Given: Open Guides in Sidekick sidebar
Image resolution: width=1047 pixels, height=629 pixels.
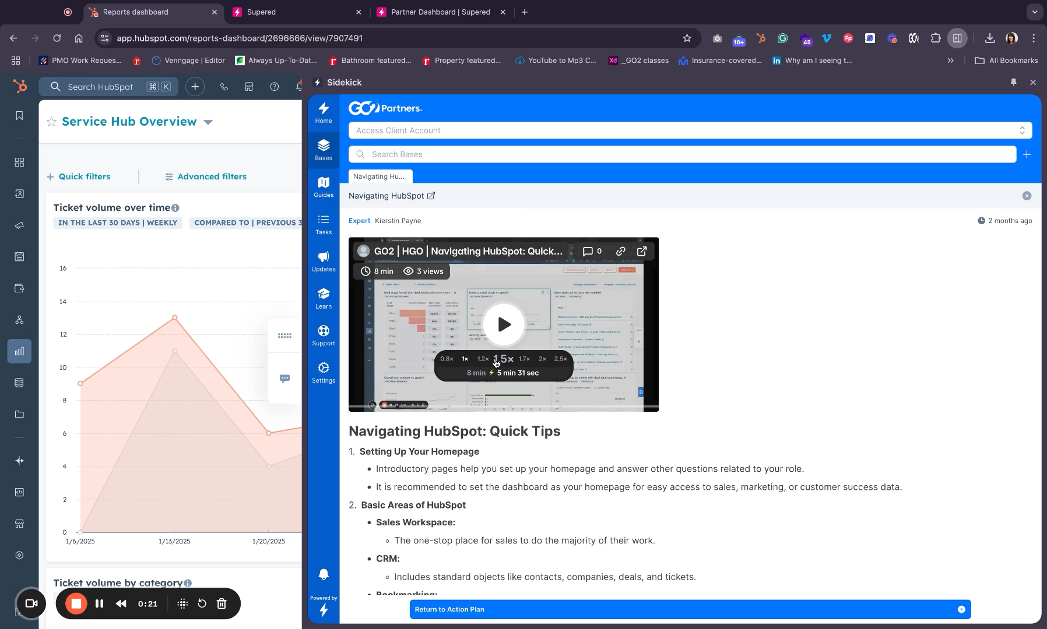Looking at the screenshot, I should coord(324,187).
